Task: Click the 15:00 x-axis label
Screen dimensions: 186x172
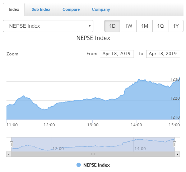Action: pyautogui.click(x=174, y=125)
